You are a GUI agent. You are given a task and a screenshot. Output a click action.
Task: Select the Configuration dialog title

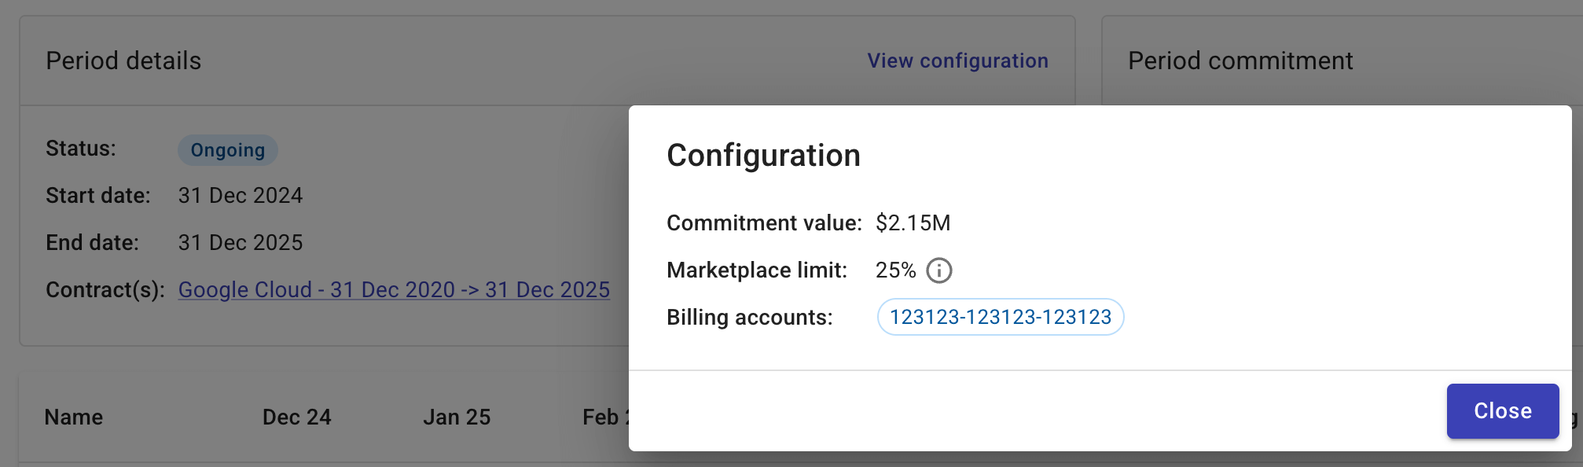click(763, 155)
